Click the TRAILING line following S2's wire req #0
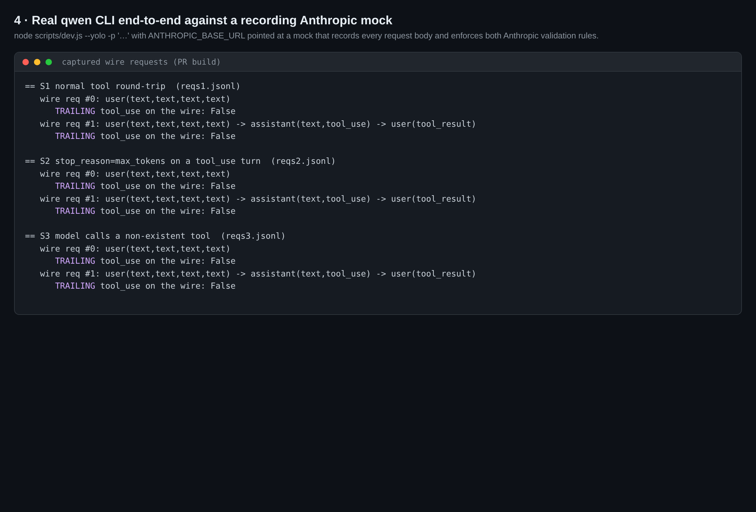Screen dimensions: 756x512 click(x=145, y=187)
